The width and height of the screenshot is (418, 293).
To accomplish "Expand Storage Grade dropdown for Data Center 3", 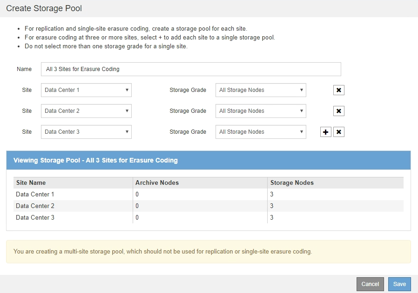I will (x=261, y=132).
